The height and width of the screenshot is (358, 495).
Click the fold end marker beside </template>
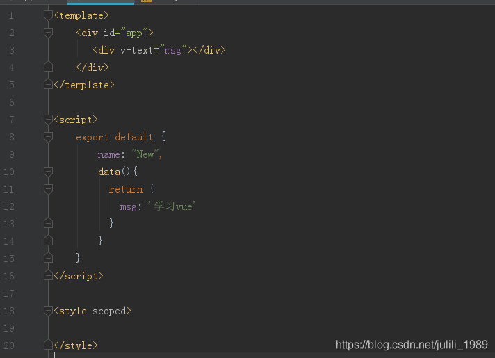pos(48,84)
